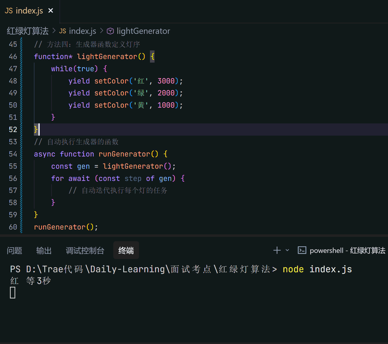Click the lightGenerator function name on line 46
This screenshot has height=344, width=388.
tap(107, 56)
